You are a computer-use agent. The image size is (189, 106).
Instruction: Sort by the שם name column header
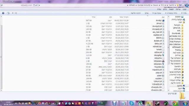coord(163,17)
